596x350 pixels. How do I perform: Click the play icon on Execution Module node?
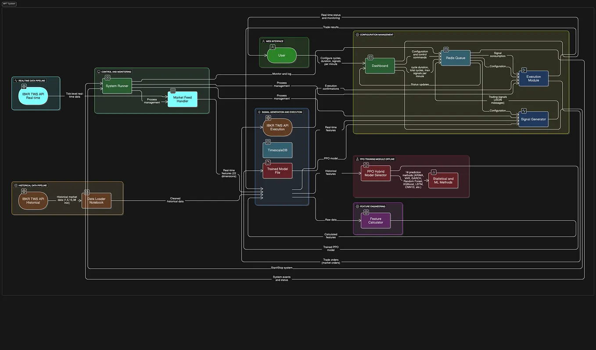(x=524, y=70)
